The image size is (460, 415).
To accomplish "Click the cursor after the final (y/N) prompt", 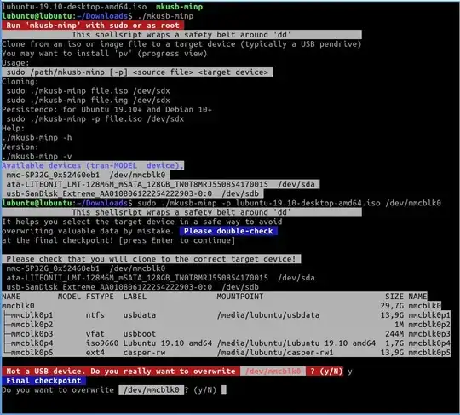I will click(x=224, y=389).
